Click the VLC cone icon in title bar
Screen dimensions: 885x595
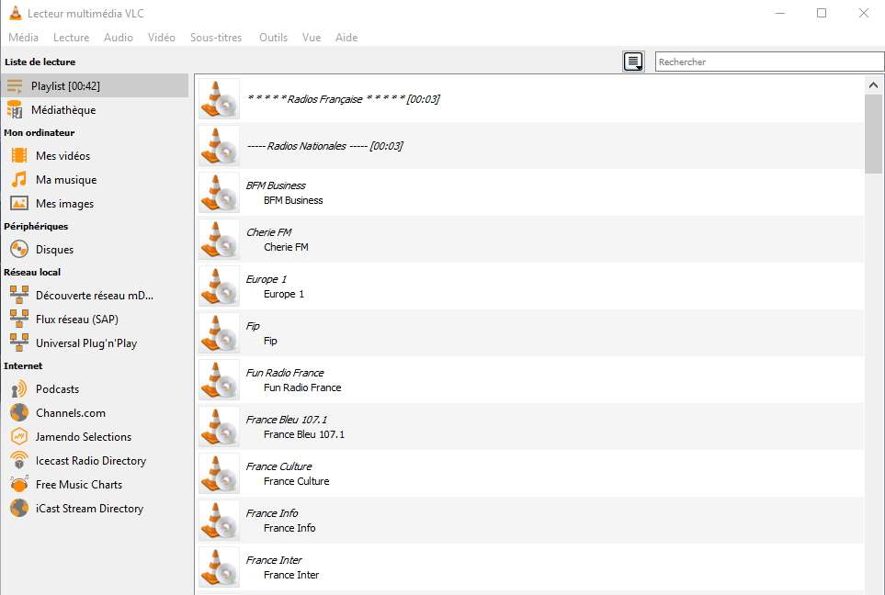pos(16,13)
